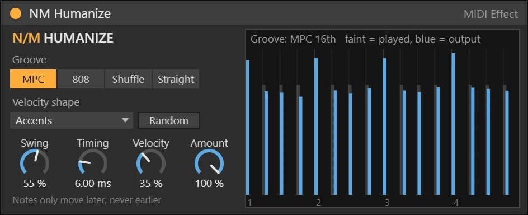This screenshot has width=528, height=215.
Task: Click the tall blue bar at beat 3
Action: coord(385,127)
